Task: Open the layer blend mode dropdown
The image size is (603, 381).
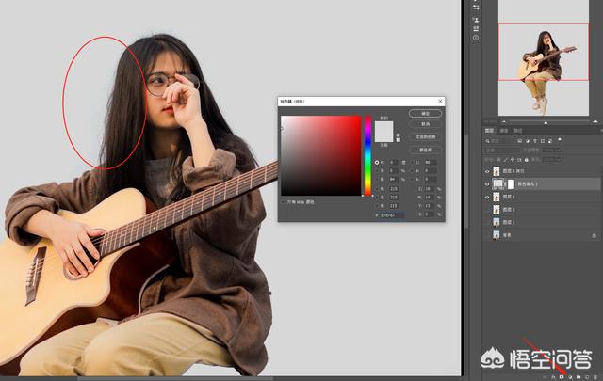Action: pyautogui.click(x=503, y=151)
